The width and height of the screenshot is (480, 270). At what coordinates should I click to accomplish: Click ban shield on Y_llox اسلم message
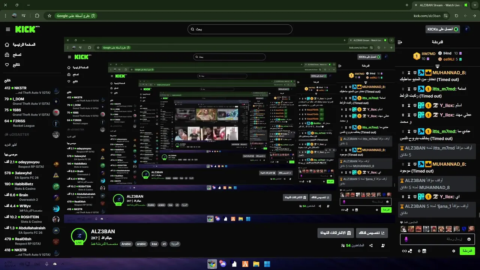tap(415, 105)
